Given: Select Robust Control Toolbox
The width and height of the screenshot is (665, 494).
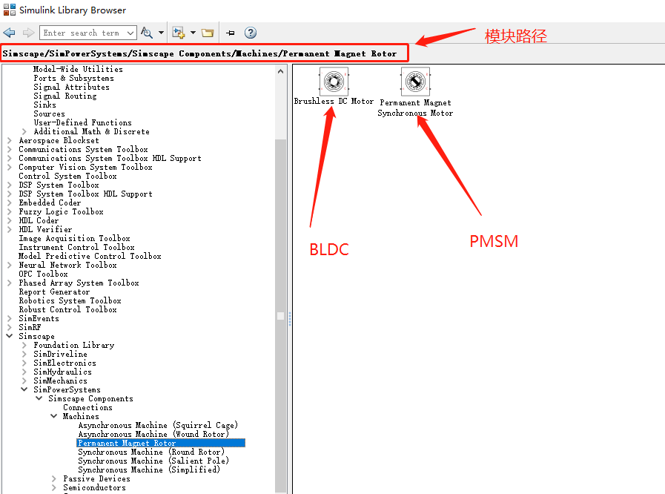Looking at the screenshot, I should 67,310.
